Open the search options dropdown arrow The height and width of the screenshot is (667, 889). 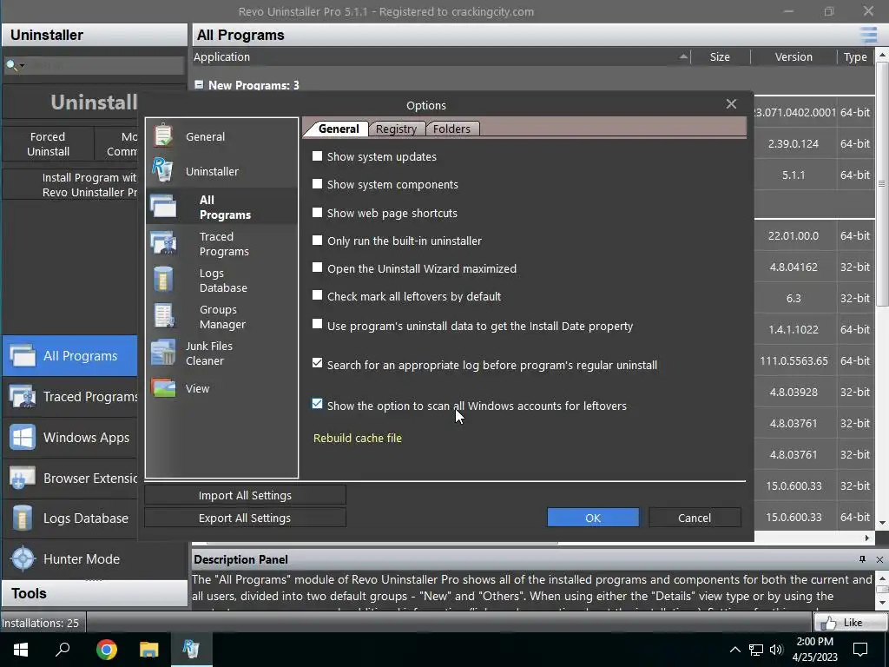22,65
